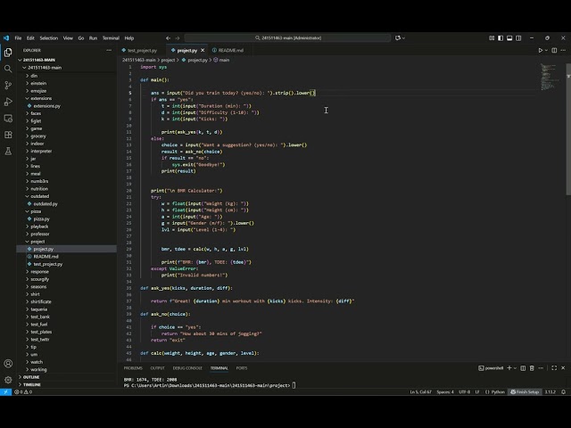Expand the einstein folder
Viewport: 571px width, 428px height.
pos(38,83)
